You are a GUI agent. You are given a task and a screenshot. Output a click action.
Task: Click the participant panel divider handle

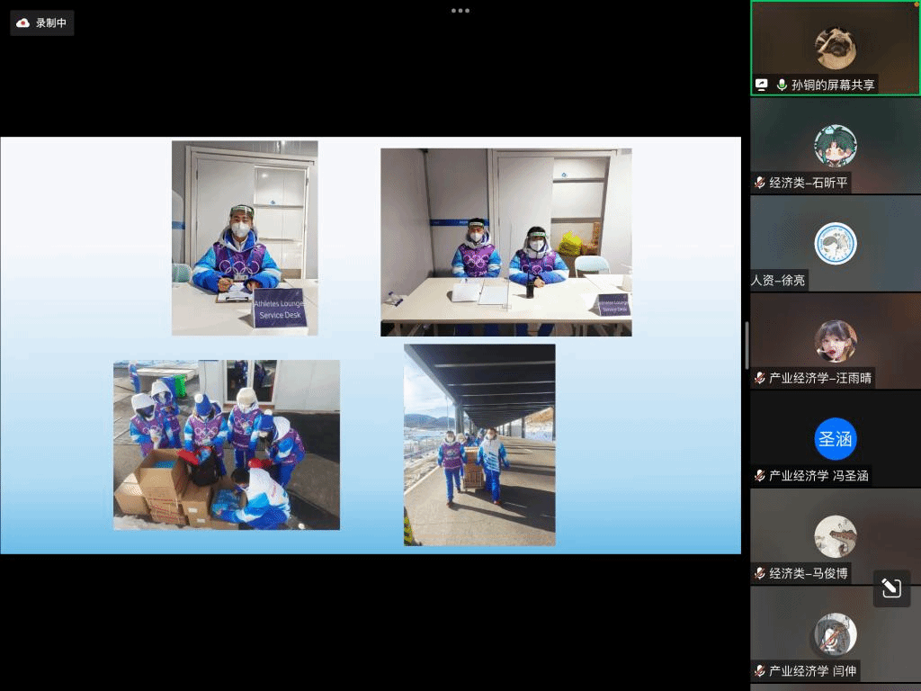tap(746, 345)
